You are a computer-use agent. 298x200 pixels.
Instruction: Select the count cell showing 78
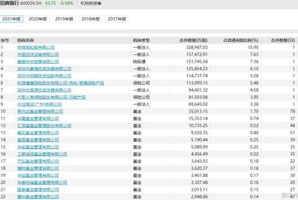[293, 111]
